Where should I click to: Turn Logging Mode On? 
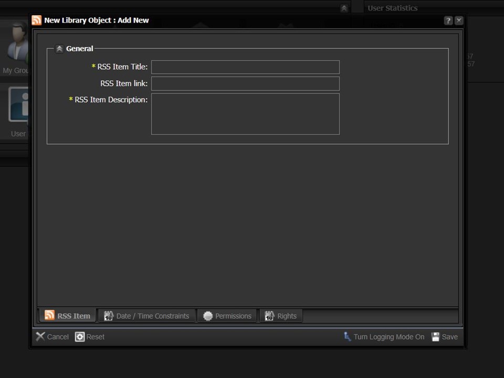click(x=384, y=337)
